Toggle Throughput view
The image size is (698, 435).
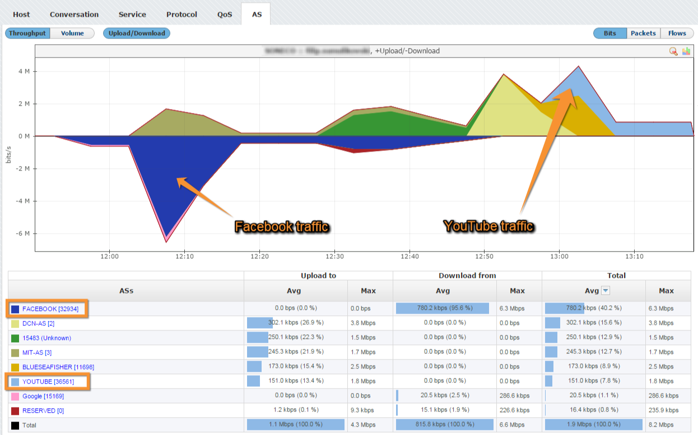28,34
